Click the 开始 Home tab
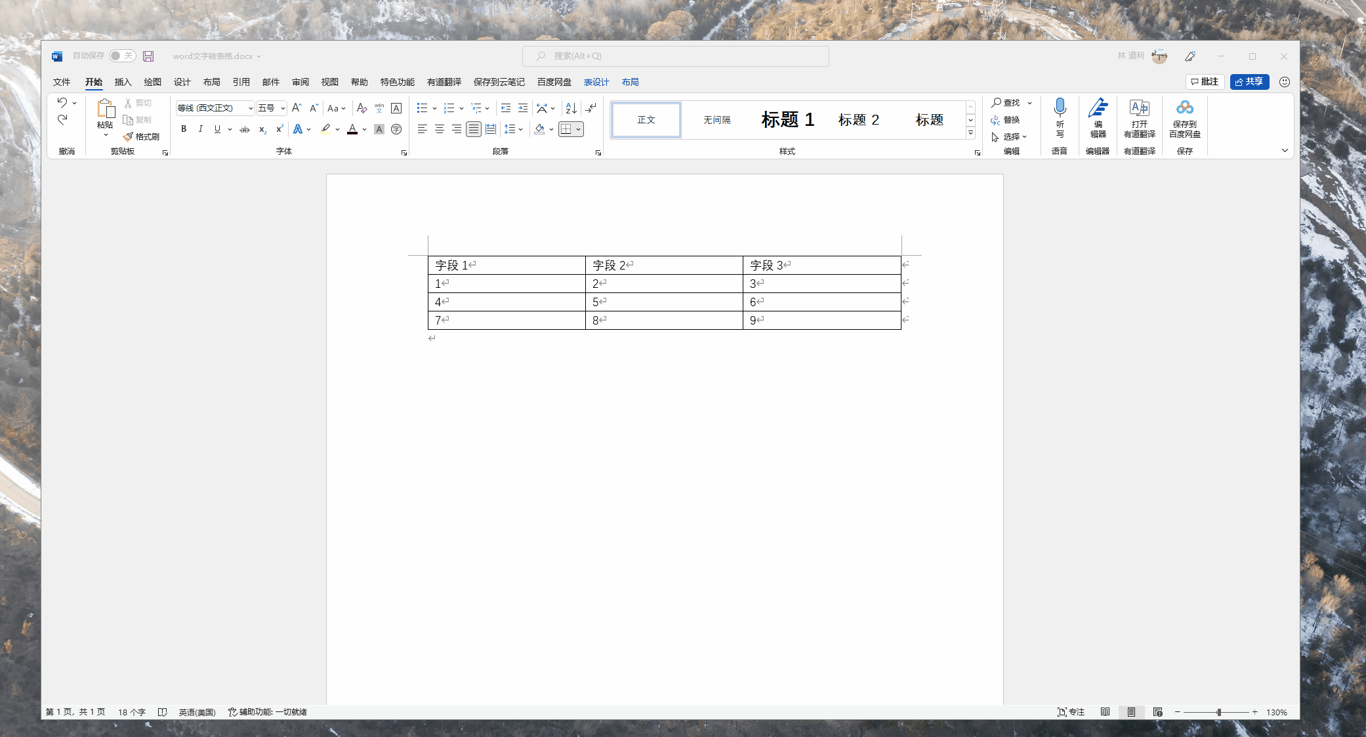The width and height of the screenshot is (1366, 737). (93, 81)
